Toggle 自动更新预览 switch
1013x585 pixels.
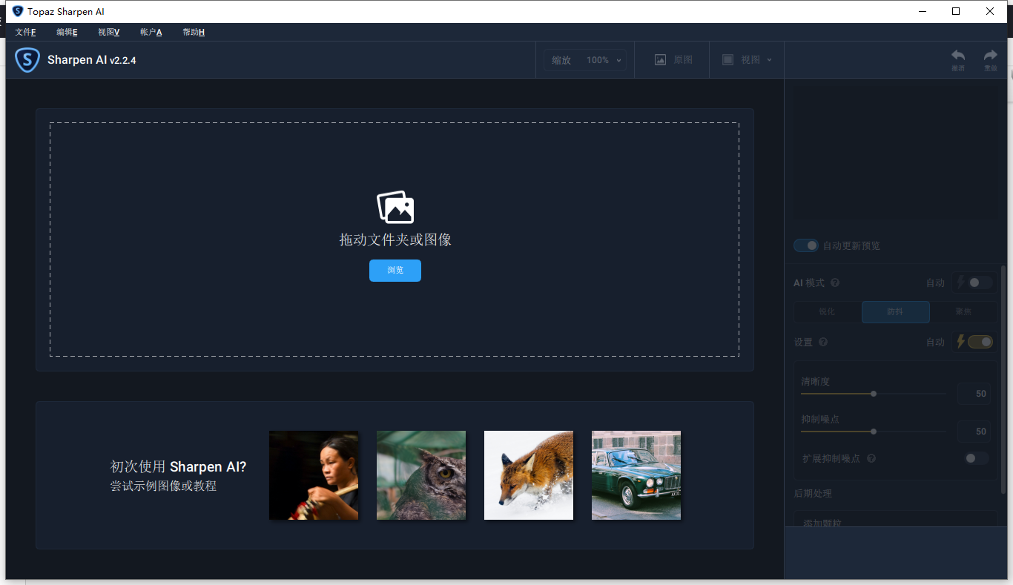[806, 245]
